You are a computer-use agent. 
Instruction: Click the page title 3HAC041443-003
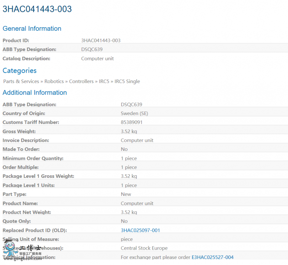37,9
